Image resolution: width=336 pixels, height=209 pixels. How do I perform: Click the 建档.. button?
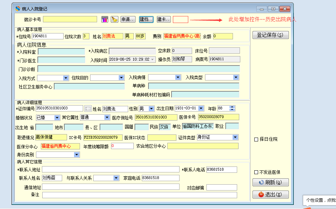point(146,20)
